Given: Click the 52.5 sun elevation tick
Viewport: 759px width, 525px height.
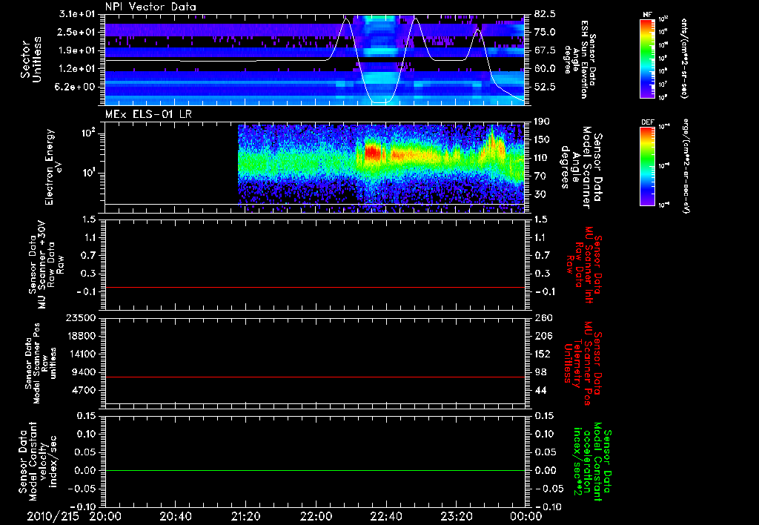Looking at the screenshot, I should (x=545, y=87).
